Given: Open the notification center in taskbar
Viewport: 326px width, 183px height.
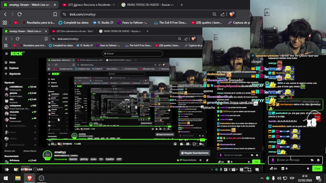Looking at the screenshot, I should [318, 178].
